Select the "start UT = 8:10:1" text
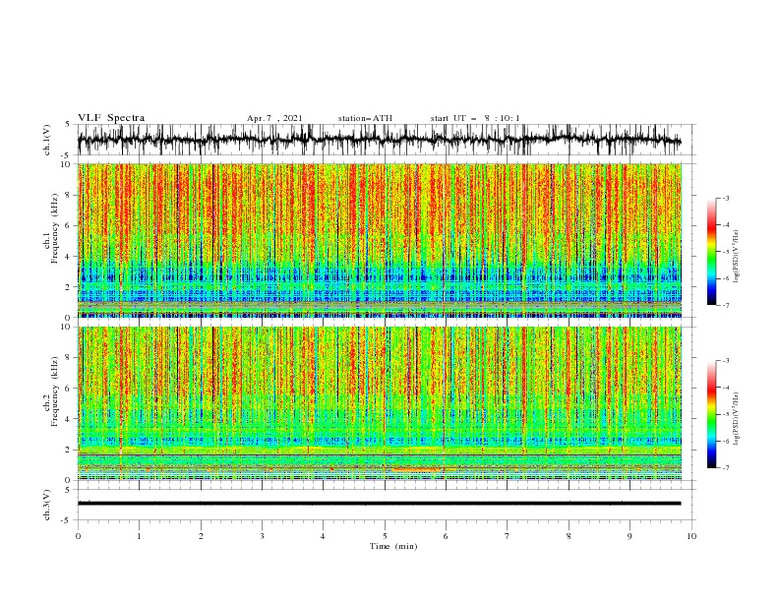This screenshot has width=779, height=602. pyautogui.click(x=475, y=118)
